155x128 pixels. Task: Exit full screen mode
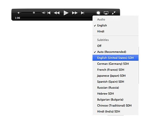point(114,13)
